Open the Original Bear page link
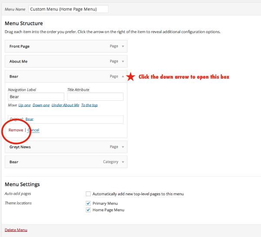Image resolution: width=261 pixels, height=237 pixels. (29, 119)
